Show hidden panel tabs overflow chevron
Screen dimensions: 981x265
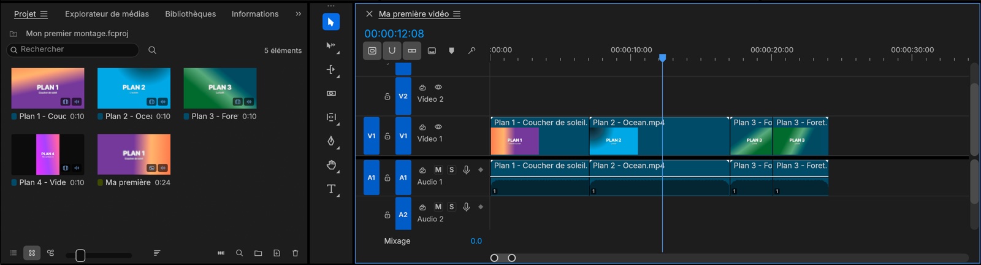(x=299, y=13)
